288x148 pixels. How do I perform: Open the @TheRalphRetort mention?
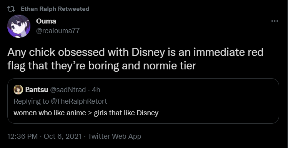78,101
